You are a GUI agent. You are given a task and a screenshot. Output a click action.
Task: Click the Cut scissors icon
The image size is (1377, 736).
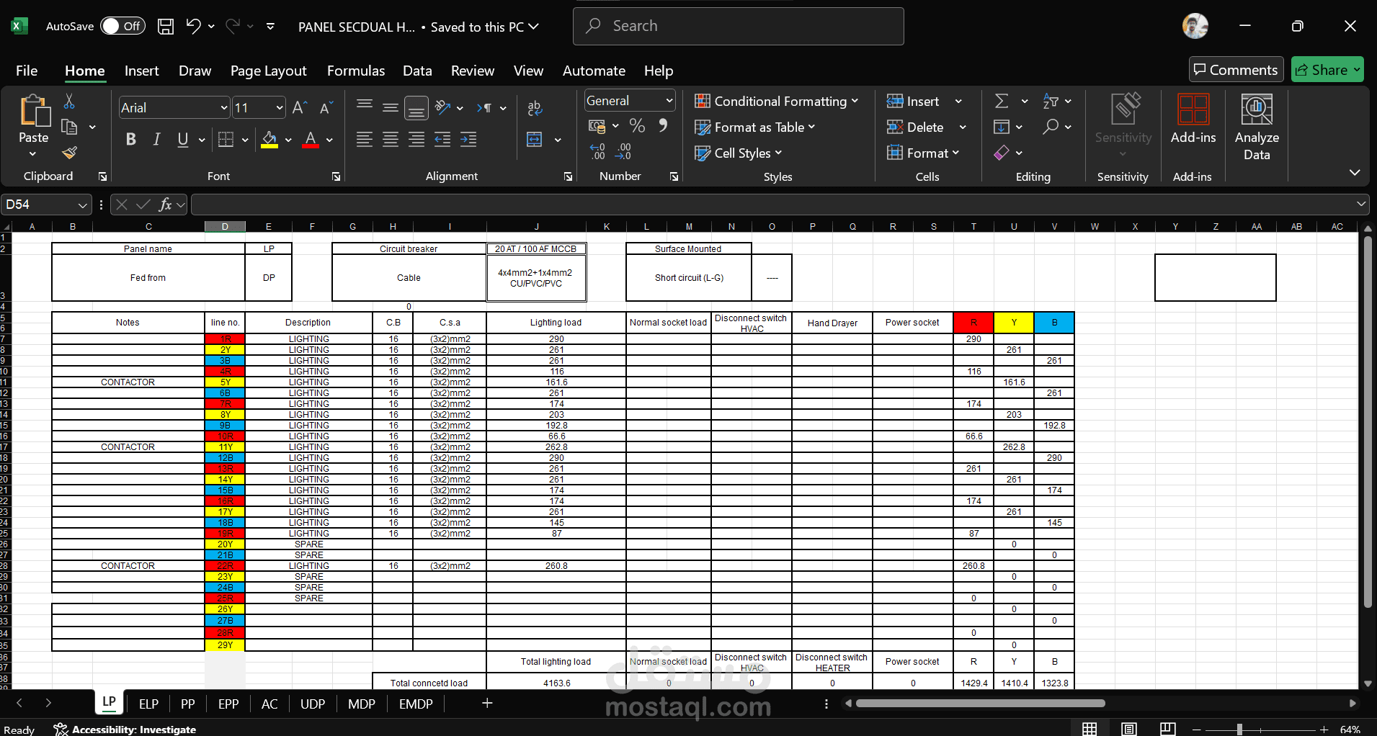pyautogui.click(x=69, y=102)
